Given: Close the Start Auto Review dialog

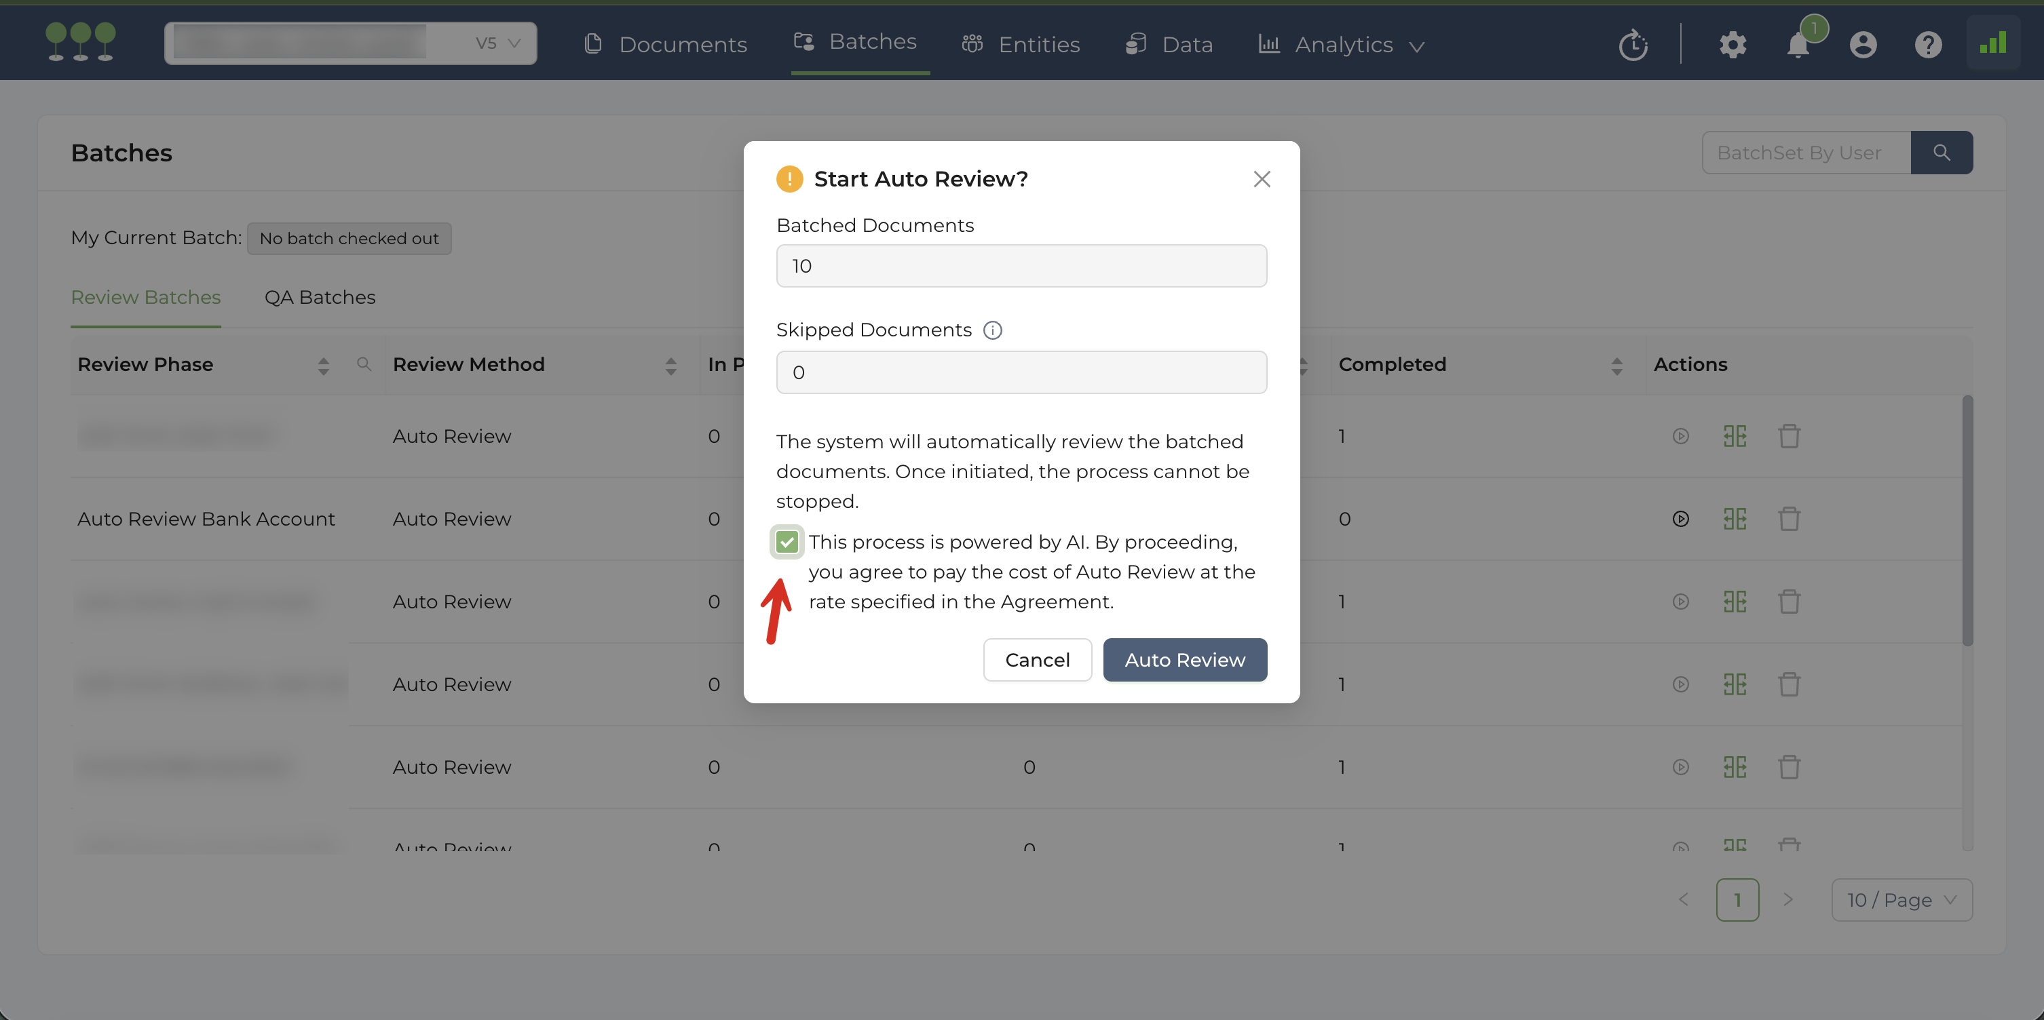Looking at the screenshot, I should click(1261, 179).
